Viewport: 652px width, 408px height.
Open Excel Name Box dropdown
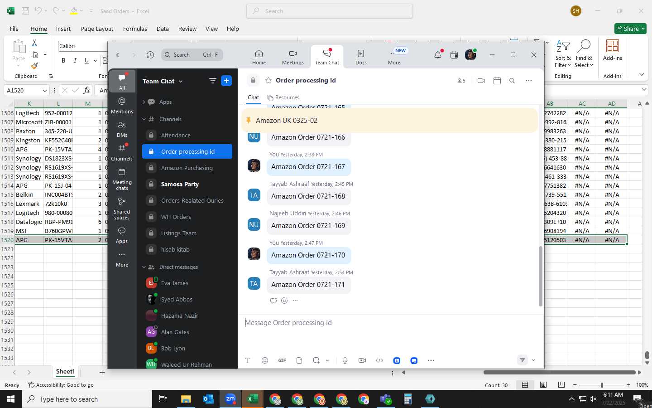click(x=44, y=90)
